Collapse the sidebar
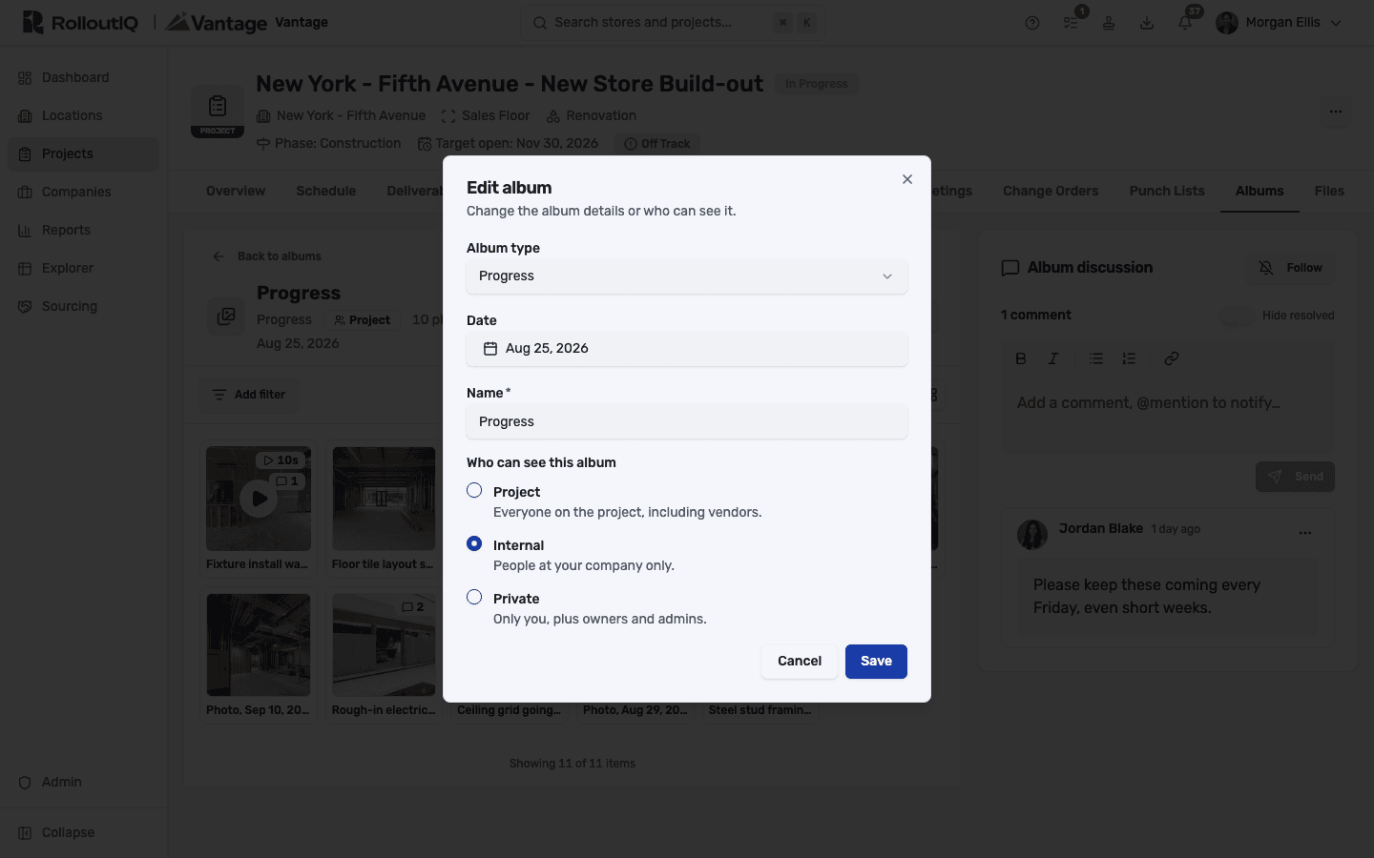Viewport: 1374px width, 858px height. click(x=84, y=833)
